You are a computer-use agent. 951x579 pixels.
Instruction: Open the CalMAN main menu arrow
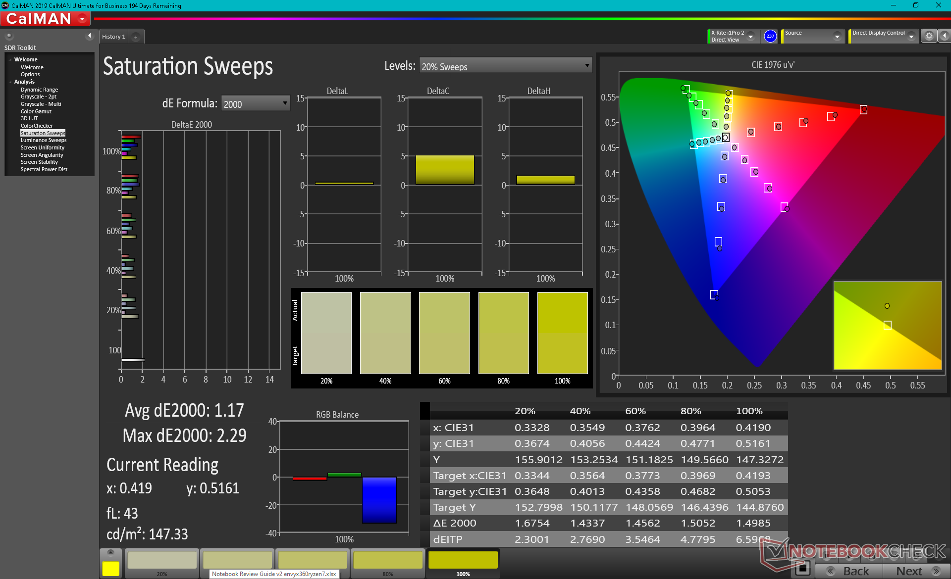coord(82,19)
